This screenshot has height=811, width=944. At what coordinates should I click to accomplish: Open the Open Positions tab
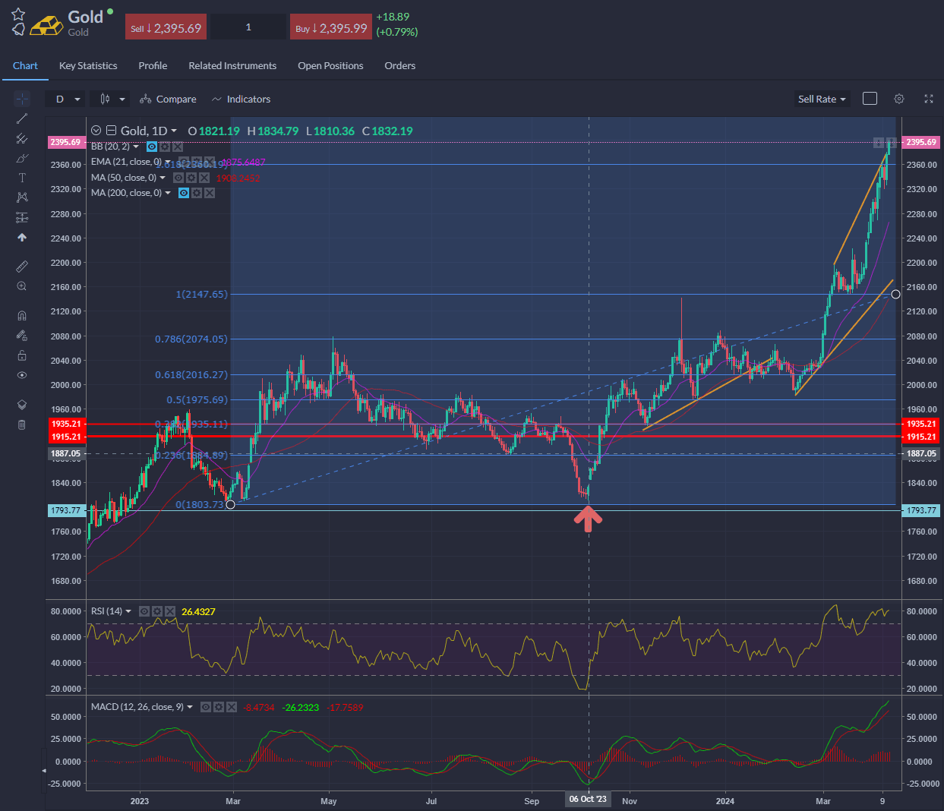pyautogui.click(x=330, y=65)
